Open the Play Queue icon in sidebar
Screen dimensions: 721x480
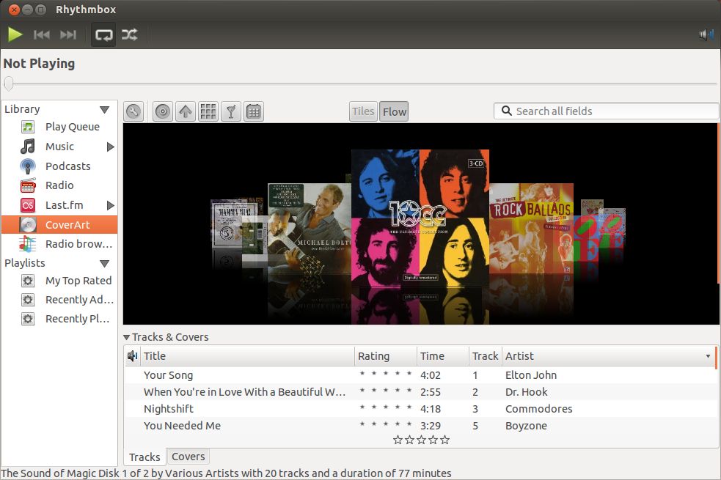(28, 127)
